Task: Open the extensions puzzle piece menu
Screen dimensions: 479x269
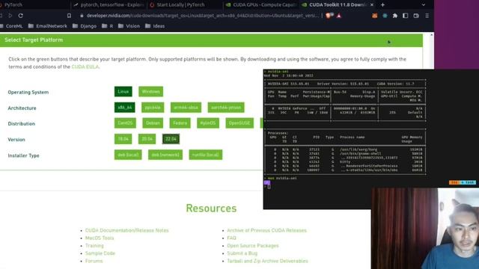Action: (x=395, y=16)
